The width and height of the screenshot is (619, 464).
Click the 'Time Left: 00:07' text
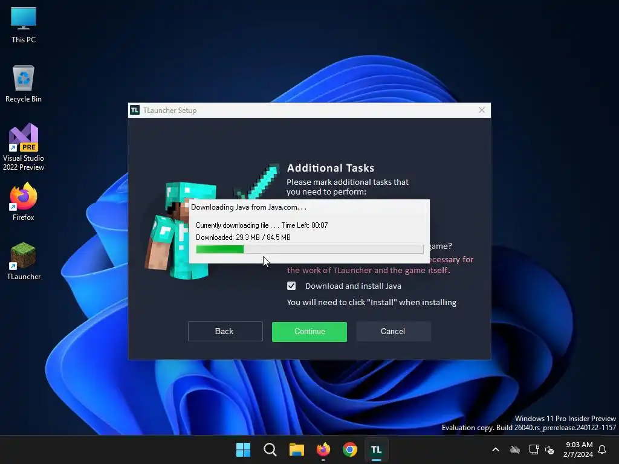coord(305,225)
